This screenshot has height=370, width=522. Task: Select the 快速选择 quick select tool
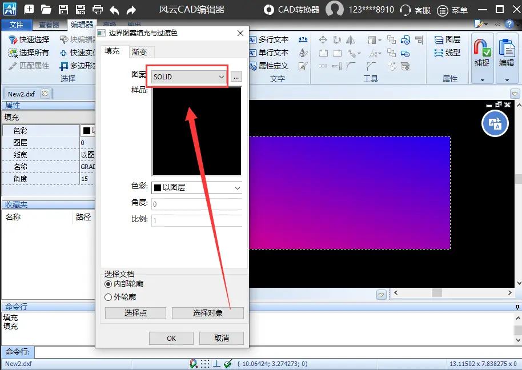click(x=29, y=39)
